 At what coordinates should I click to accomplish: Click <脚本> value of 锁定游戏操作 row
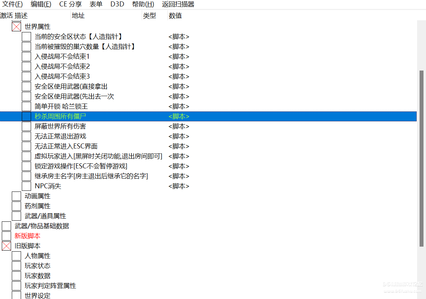[x=179, y=166]
